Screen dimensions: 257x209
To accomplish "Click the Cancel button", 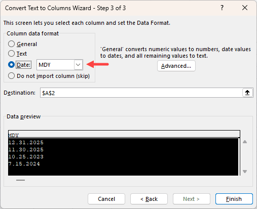I will [106, 199].
